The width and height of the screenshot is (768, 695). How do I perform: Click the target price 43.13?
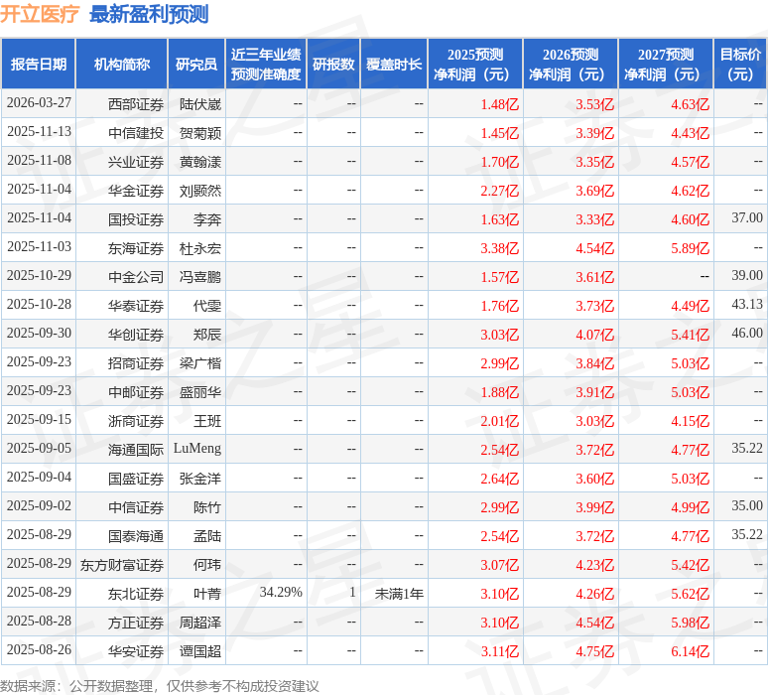tap(747, 304)
